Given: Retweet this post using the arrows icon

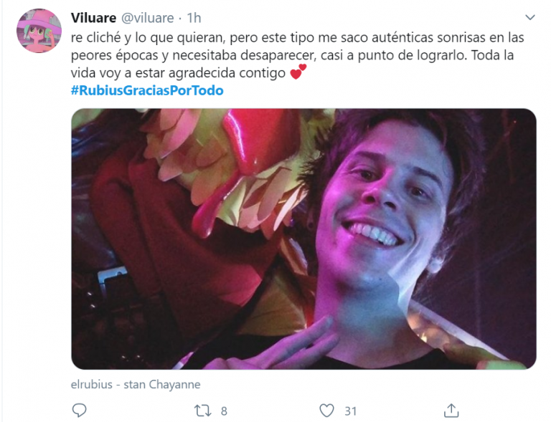Looking at the screenshot, I should (203, 411).
